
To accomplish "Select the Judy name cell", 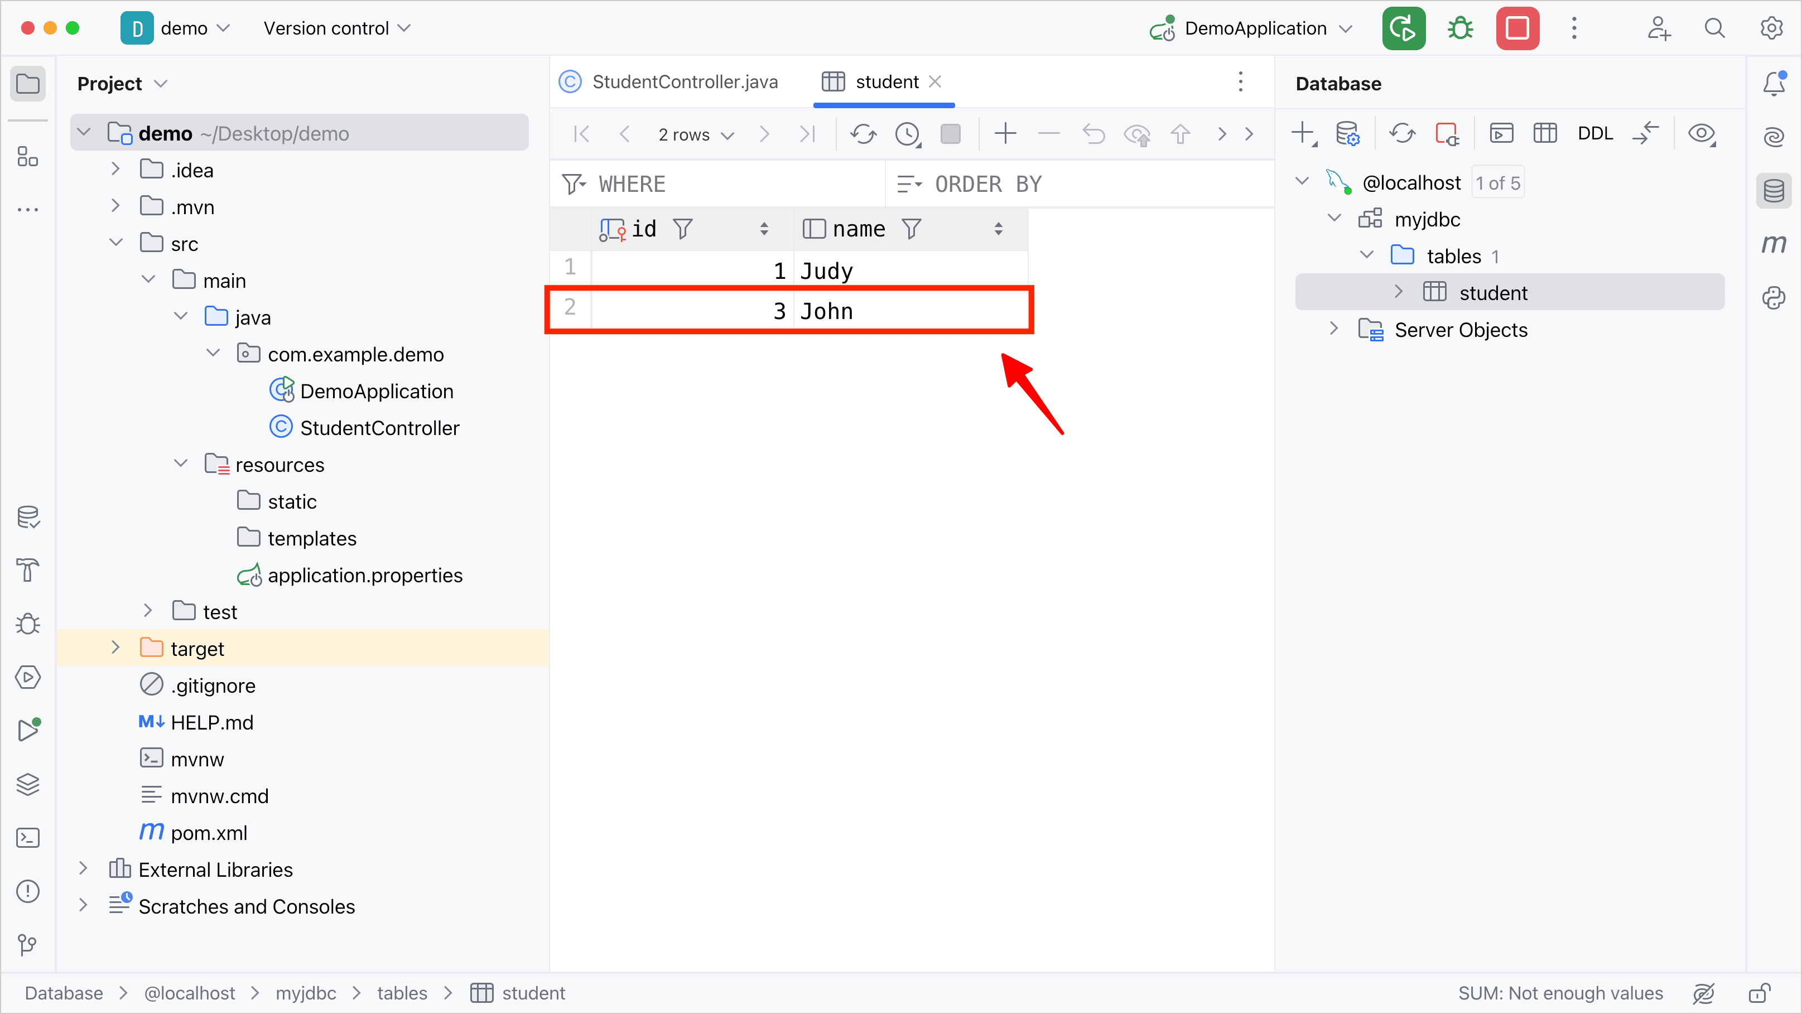I will 910,270.
